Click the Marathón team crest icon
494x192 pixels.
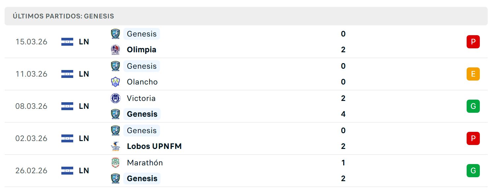115,163
